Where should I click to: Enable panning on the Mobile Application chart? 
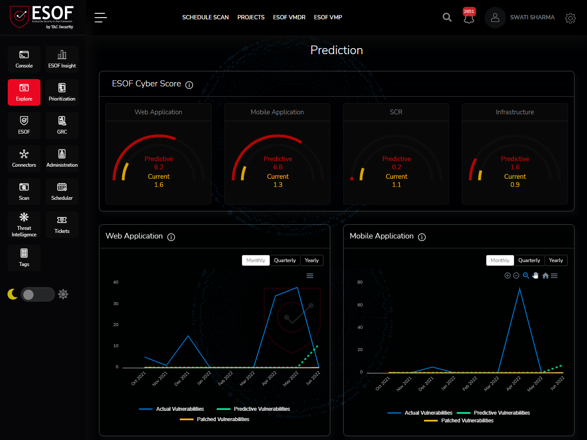[535, 275]
